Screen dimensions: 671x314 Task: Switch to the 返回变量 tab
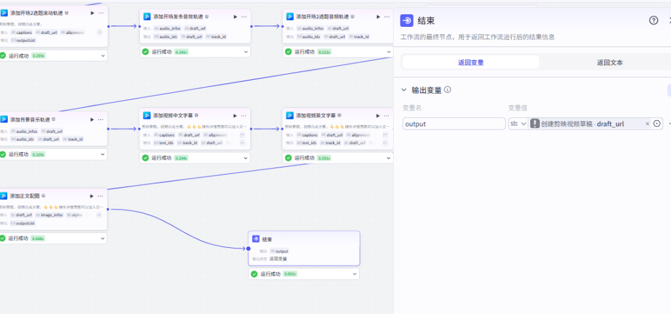[470, 62]
